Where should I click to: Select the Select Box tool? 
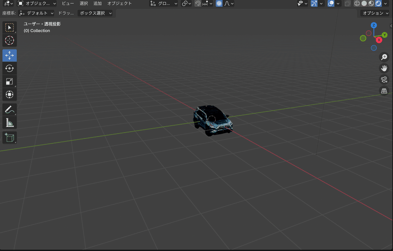pos(9,28)
